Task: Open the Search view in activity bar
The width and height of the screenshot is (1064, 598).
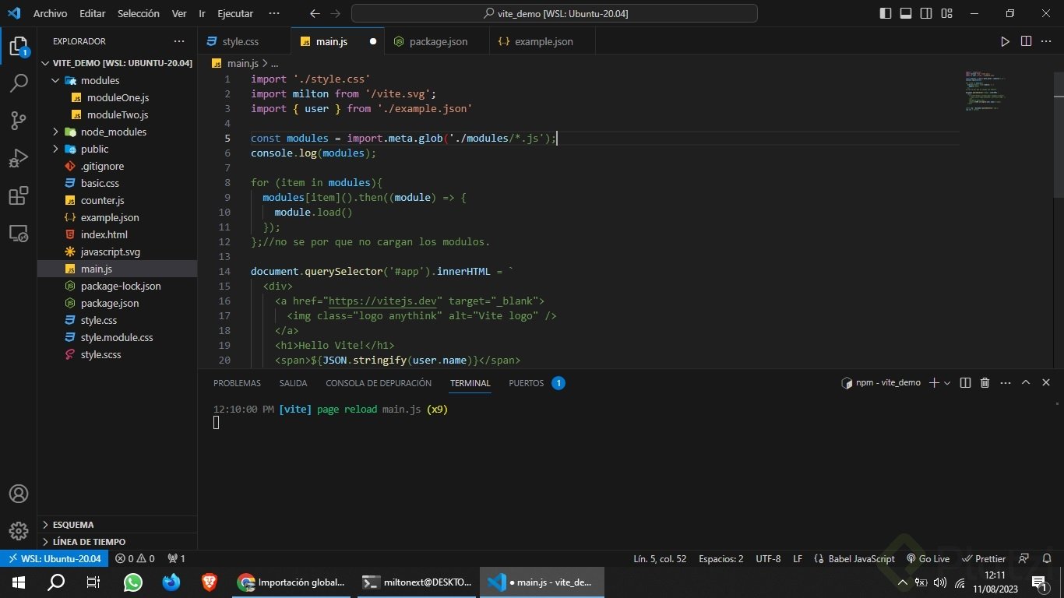Action: pos(19,83)
